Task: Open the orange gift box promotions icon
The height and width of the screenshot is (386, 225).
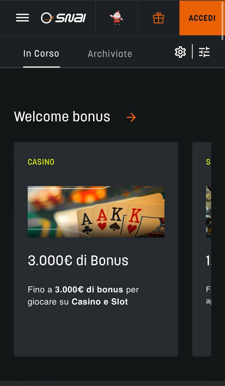Action: pos(158,18)
